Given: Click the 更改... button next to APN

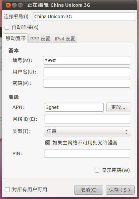Looking at the screenshot, I should [x=118, y=107].
